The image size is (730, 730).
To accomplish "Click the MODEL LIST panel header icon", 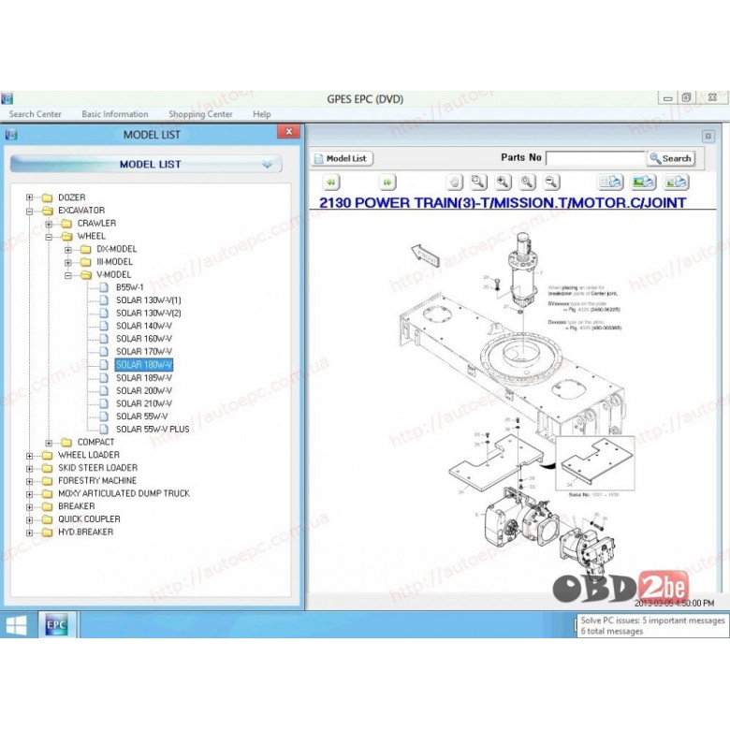I will pos(11,135).
